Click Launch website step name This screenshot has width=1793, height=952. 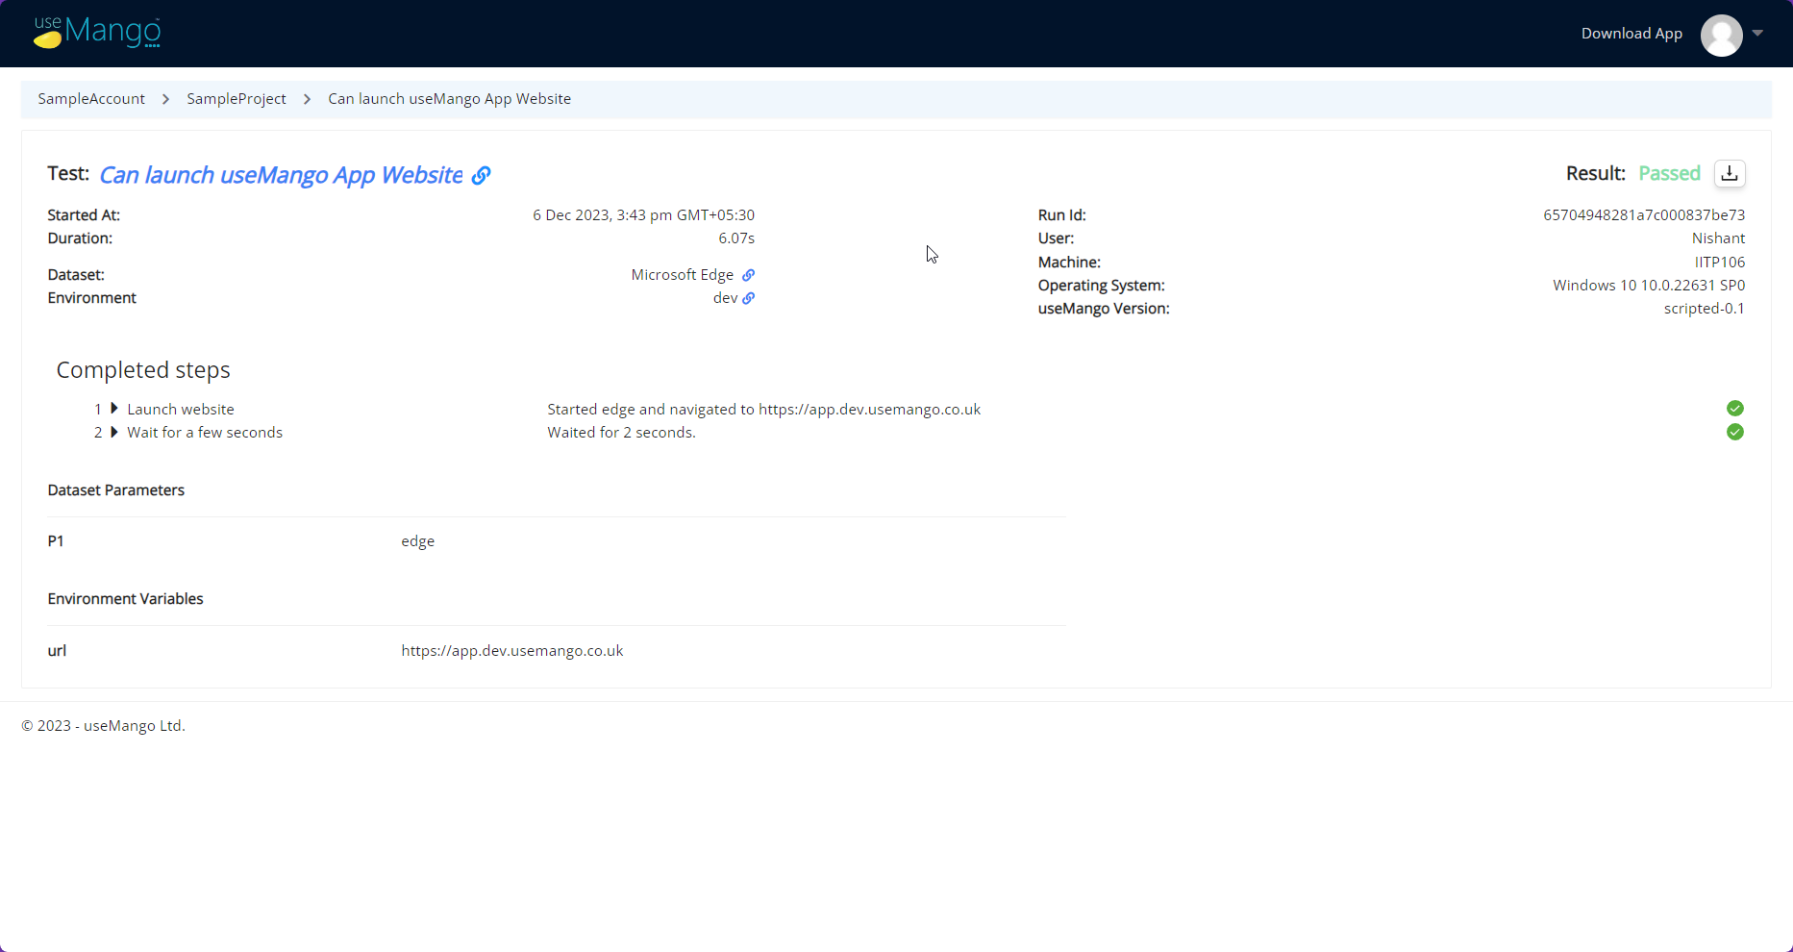(181, 409)
